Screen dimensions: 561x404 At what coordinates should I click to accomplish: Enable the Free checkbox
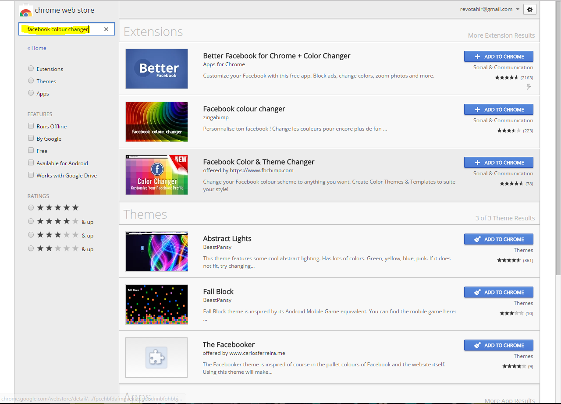pyautogui.click(x=31, y=150)
